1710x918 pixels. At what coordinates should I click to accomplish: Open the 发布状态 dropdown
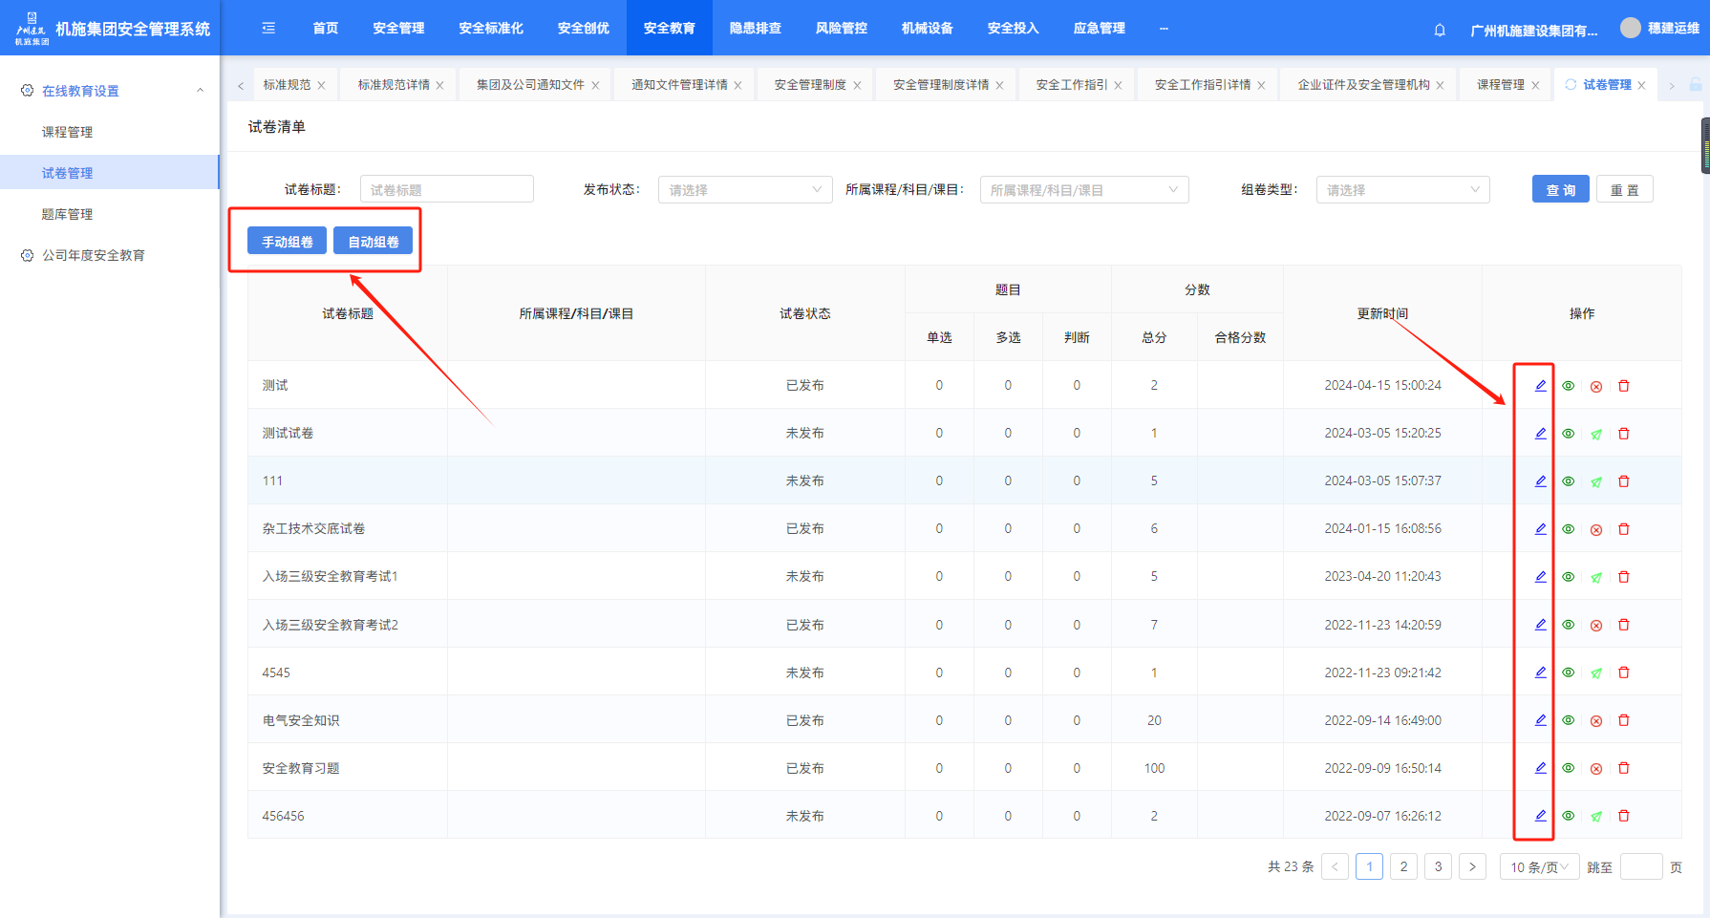(744, 190)
